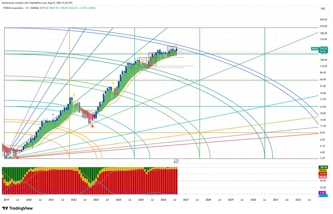333x214 pixels.
Task: Click the 2027 label on time axis
Action: (x=186, y=199)
